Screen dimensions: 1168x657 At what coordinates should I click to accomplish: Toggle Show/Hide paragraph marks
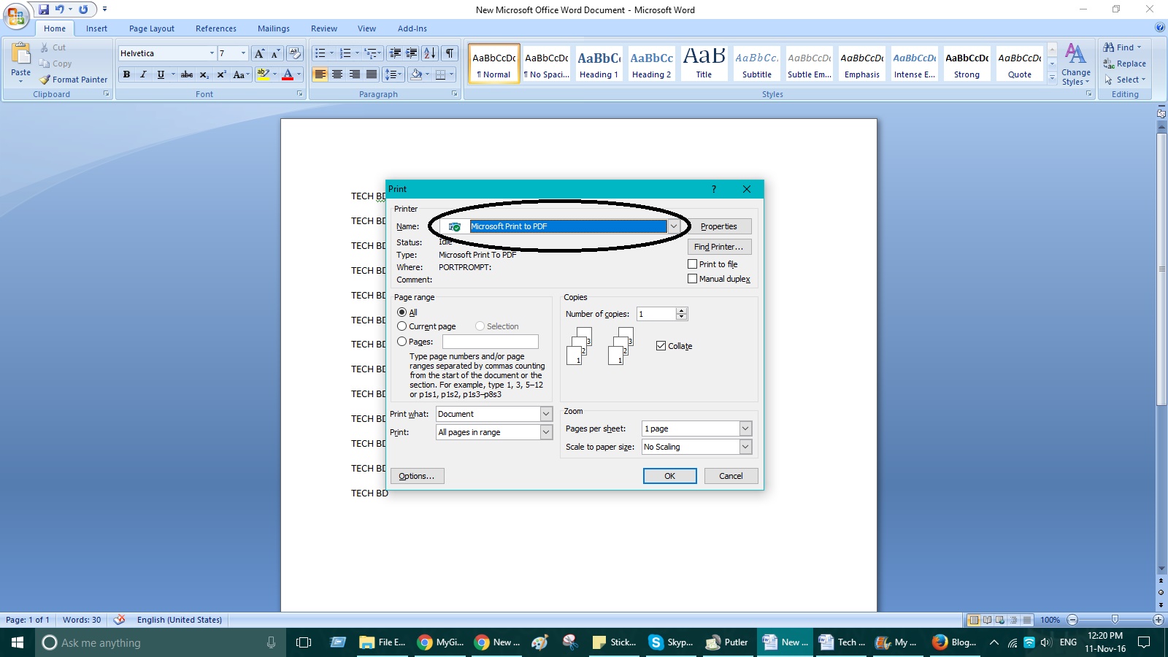(449, 53)
